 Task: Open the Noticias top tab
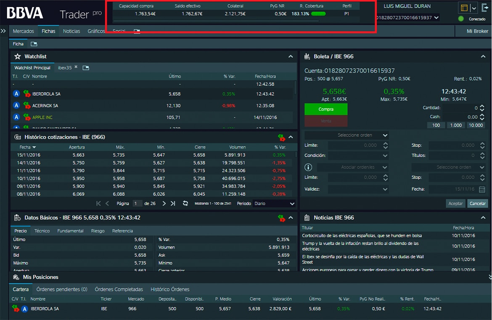(71, 31)
